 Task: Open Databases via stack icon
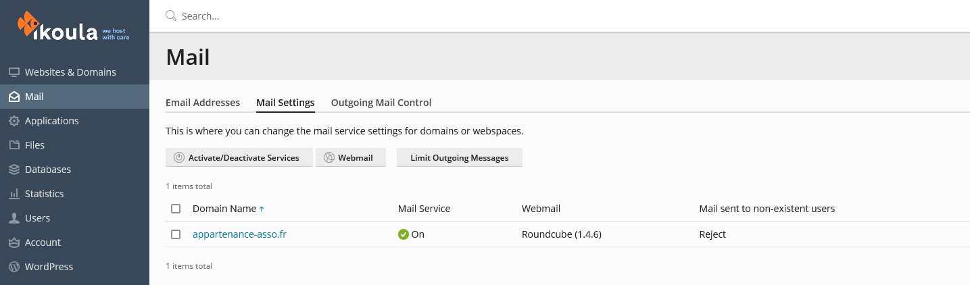pos(14,170)
